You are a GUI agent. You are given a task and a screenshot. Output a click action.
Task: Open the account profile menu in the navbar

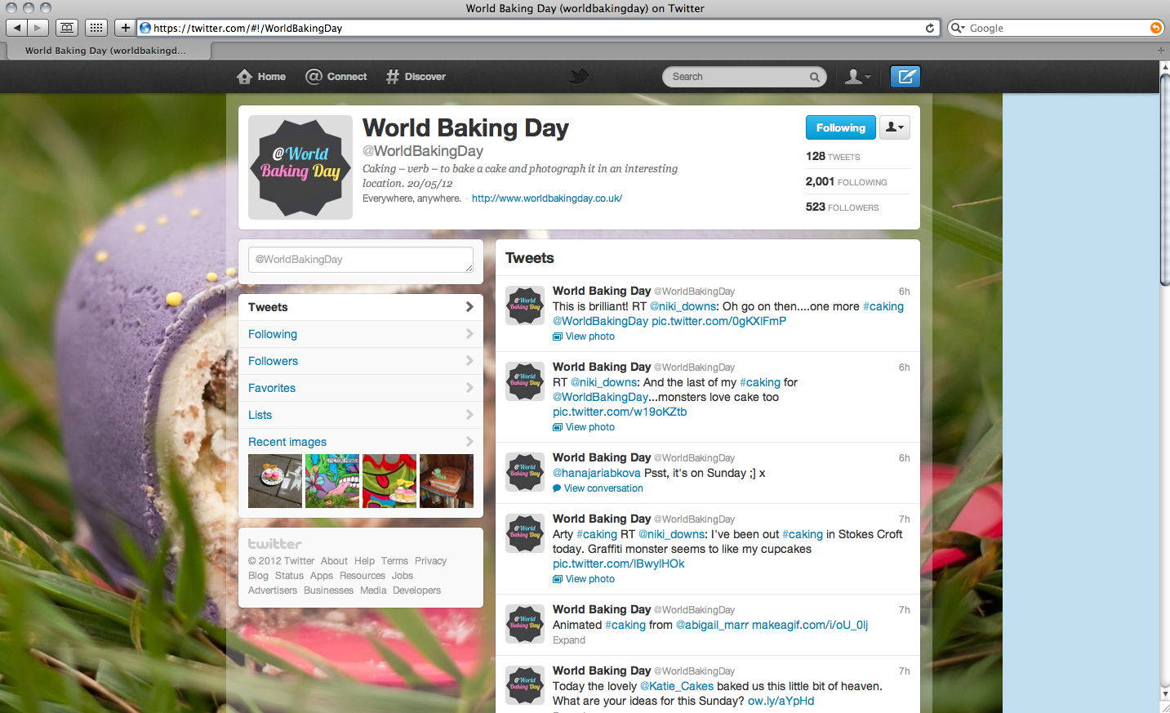[857, 77]
